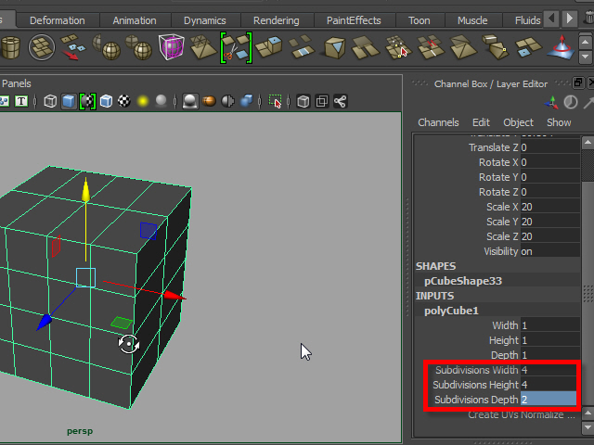Click the orange sphere panel toolbar icon
Viewport: 594px width, 445px height.
pyautogui.click(x=209, y=101)
